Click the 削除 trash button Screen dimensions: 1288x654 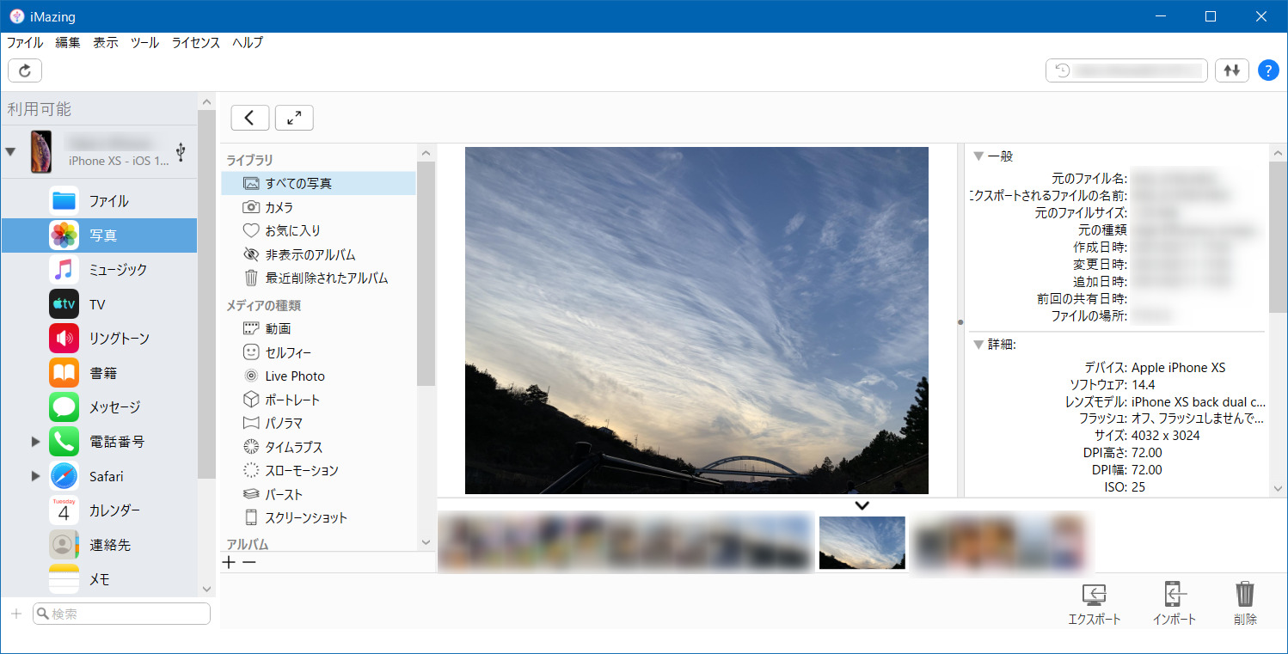click(1245, 604)
